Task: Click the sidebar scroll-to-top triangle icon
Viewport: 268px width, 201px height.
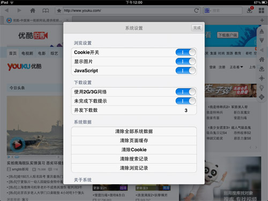Action: coord(262,32)
